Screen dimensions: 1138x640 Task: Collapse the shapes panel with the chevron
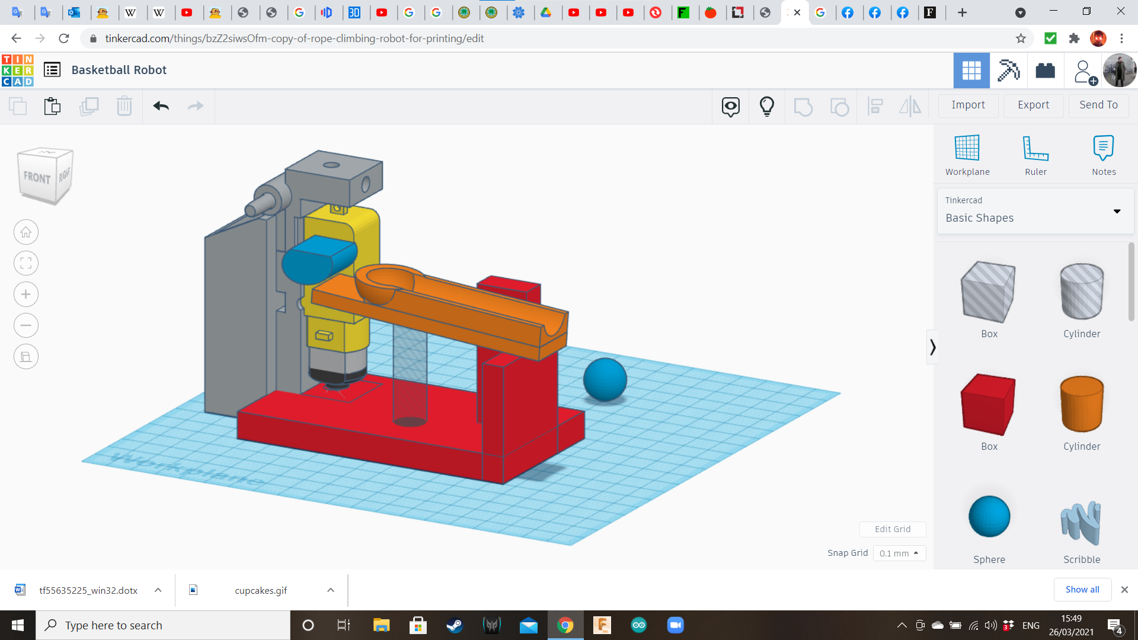point(932,347)
